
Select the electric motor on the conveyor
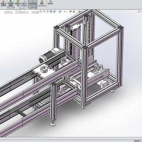pyautogui.click(x=51, y=56)
